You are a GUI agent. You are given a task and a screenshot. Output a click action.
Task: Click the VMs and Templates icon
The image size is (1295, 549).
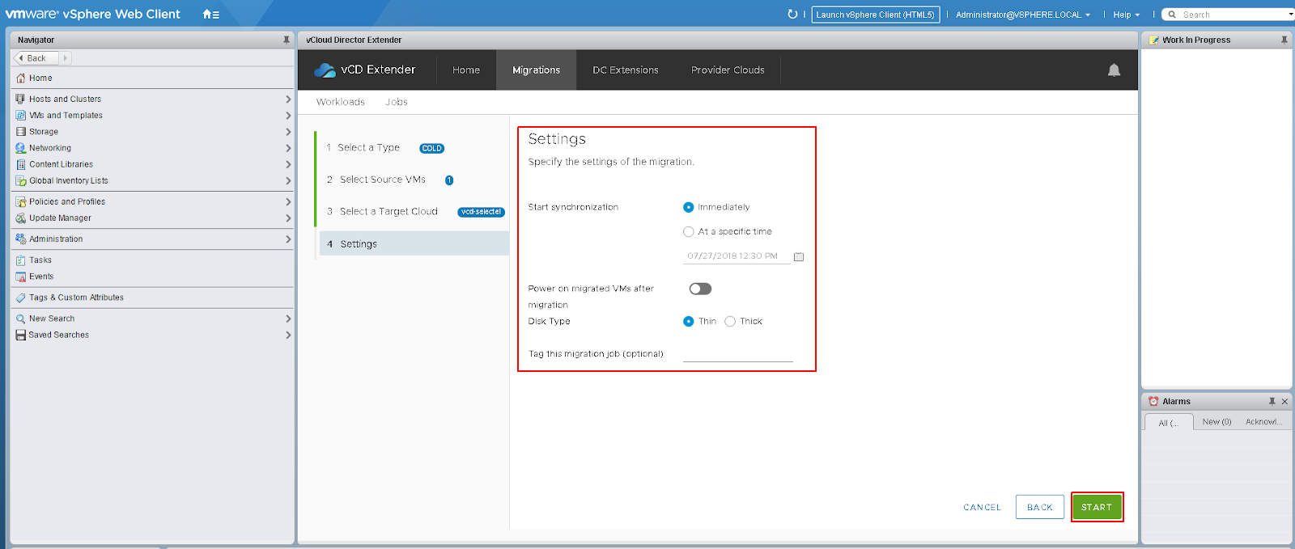pyautogui.click(x=21, y=116)
